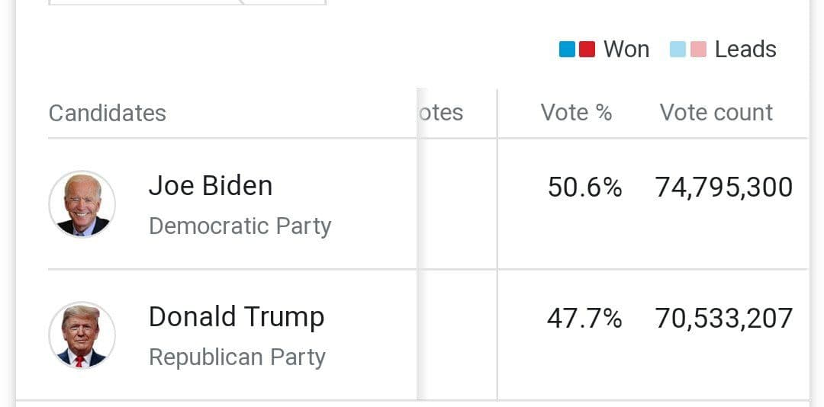Open the Joe Biden name link

click(210, 186)
